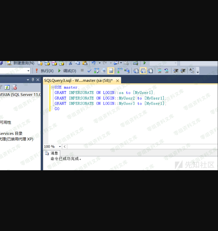
Task: Click the undo arrow icon
Action: [94, 63]
